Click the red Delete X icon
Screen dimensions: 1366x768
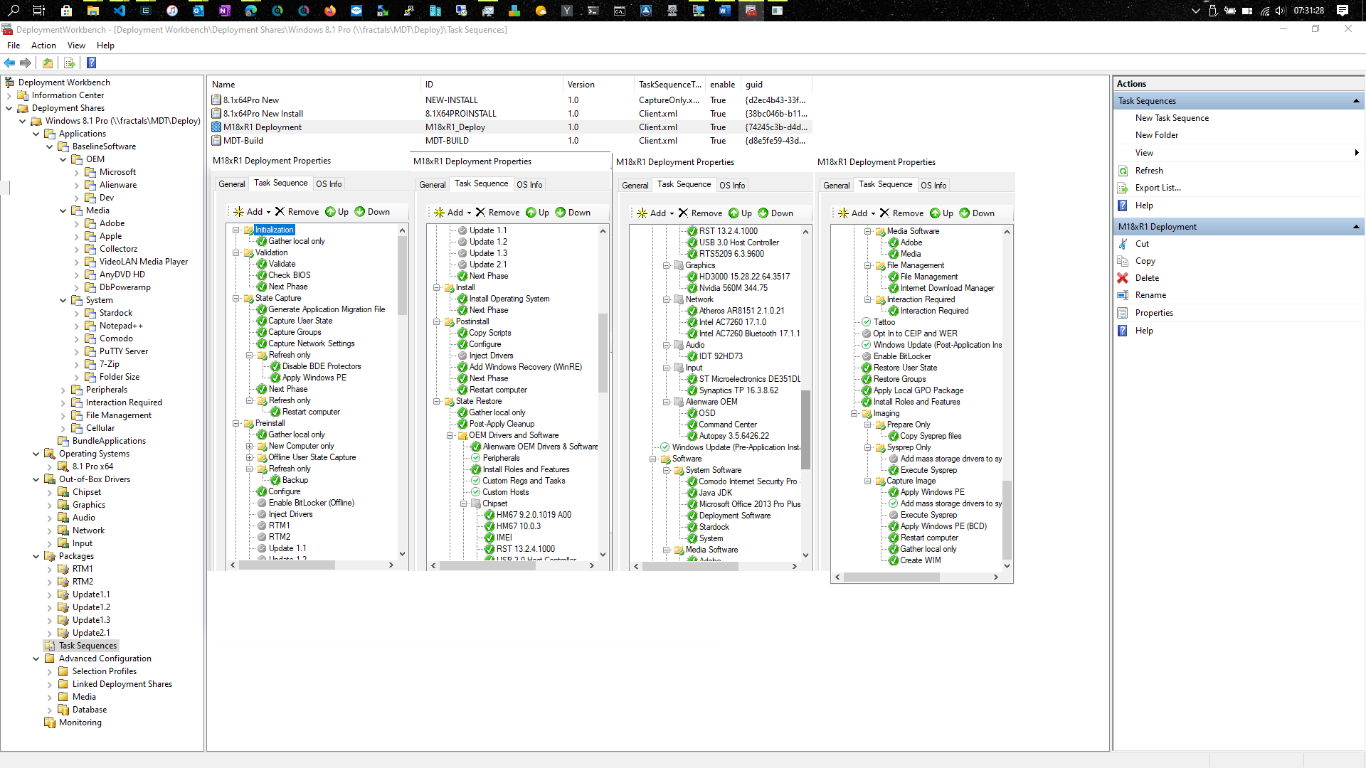1123,278
